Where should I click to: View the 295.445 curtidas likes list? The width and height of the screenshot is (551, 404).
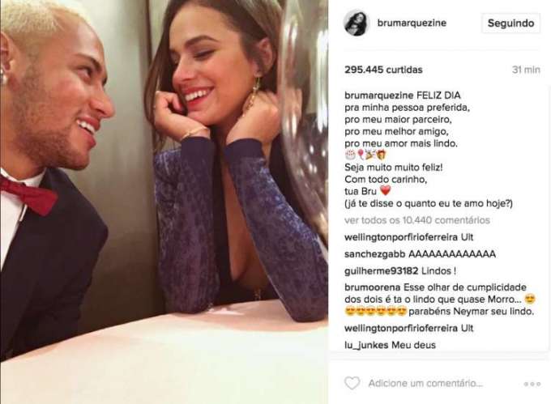pyautogui.click(x=383, y=70)
